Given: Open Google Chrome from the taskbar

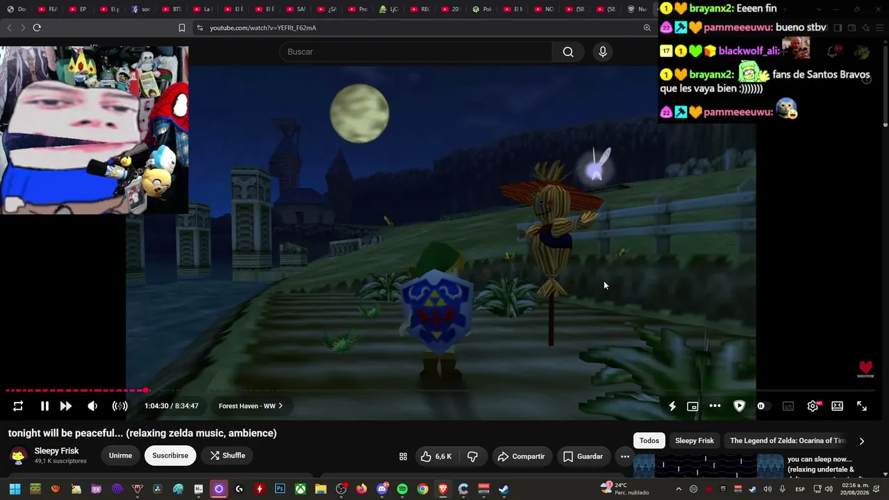Looking at the screenshot, I should click(x=422, y=489).
